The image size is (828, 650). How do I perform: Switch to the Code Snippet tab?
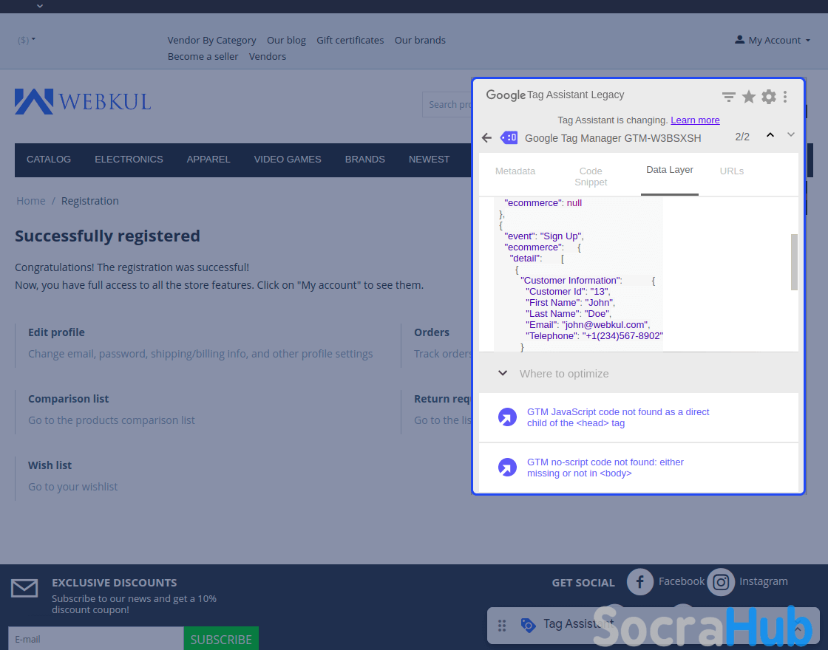[591, 177]
